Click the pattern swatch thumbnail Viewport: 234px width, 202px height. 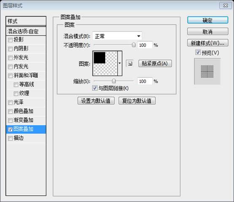pyautogui.click(x=105, y=63)
